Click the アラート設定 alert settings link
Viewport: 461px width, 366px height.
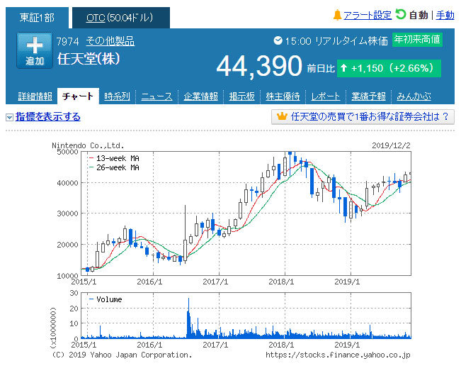click(368, 15)
